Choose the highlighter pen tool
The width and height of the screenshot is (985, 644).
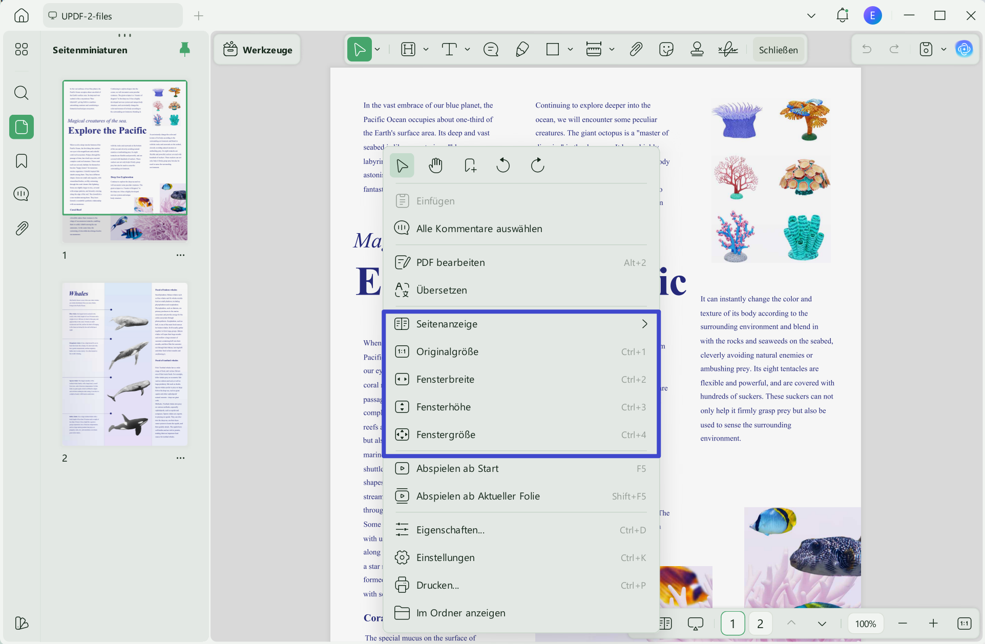pyautogui.click(x=522, y=50)
